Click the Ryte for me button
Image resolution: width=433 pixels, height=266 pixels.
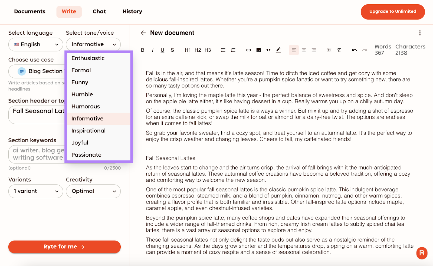64,247
